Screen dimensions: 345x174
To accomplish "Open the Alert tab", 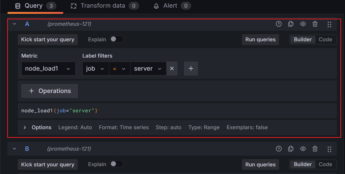I will [x=170, y=5].
